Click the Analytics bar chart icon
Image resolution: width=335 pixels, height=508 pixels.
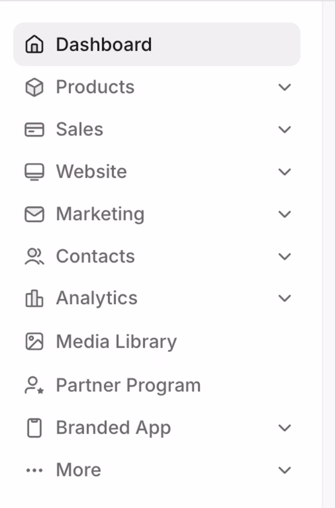[34, 298]
